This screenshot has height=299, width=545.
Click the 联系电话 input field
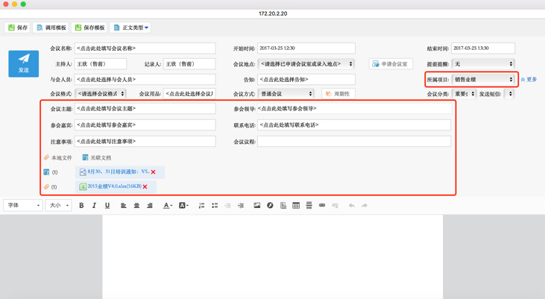pyautogui.click(x=354, y=125)
